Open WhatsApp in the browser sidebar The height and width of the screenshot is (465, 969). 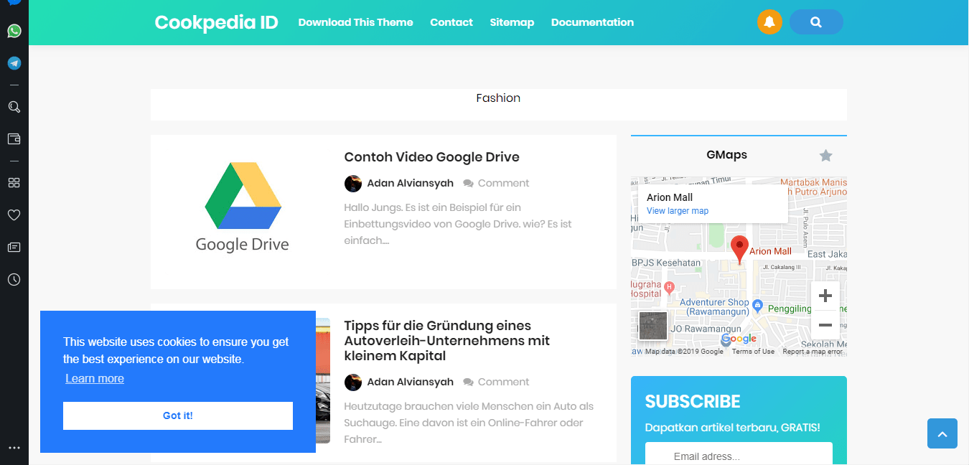14,31
